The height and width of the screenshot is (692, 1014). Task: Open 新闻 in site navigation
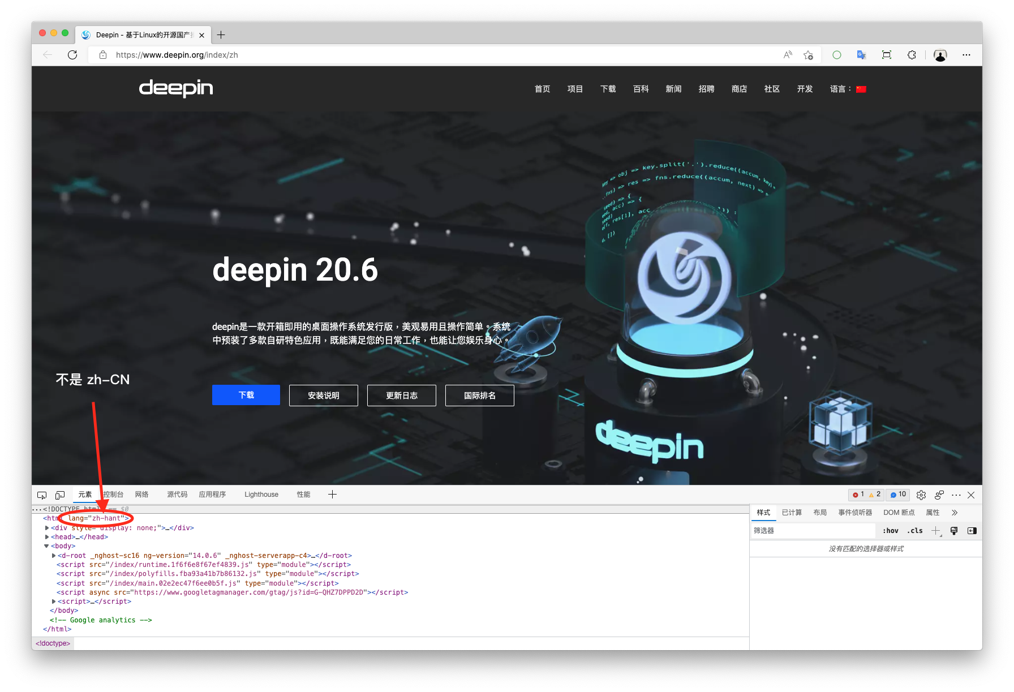pyautogui.click(x=673, y=89)
